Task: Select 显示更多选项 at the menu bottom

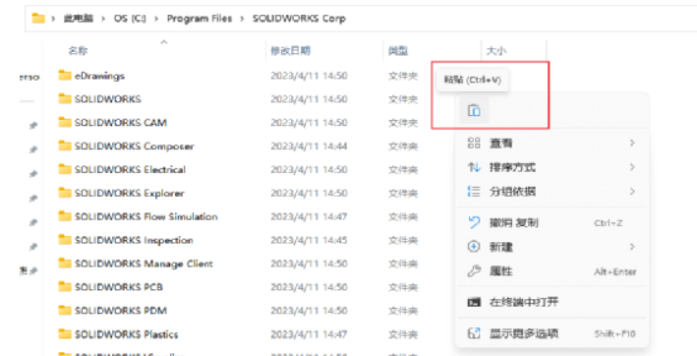Action: point(552,333)
